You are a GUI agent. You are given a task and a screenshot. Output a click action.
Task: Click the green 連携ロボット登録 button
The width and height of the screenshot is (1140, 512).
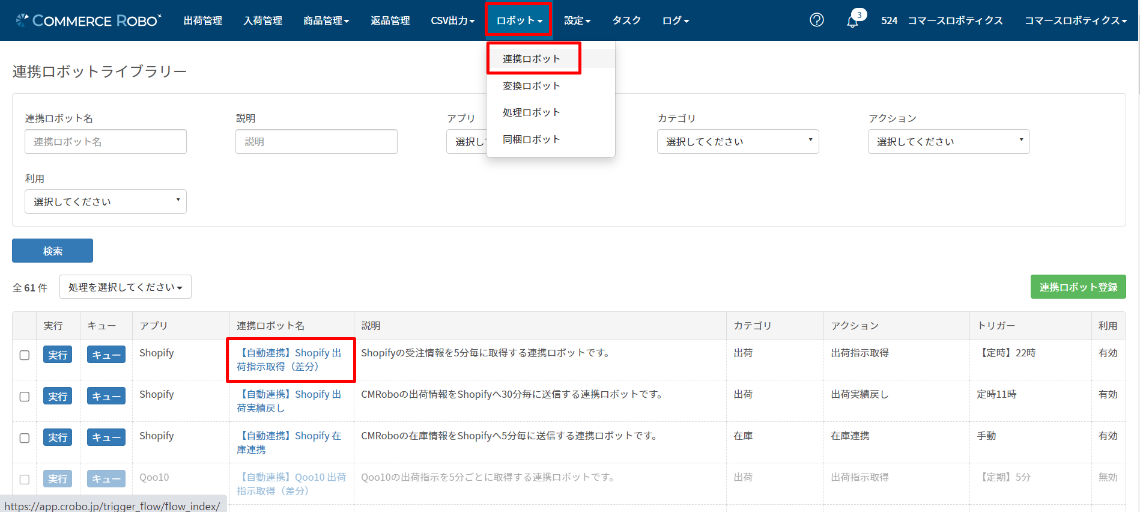(1078, 287)
